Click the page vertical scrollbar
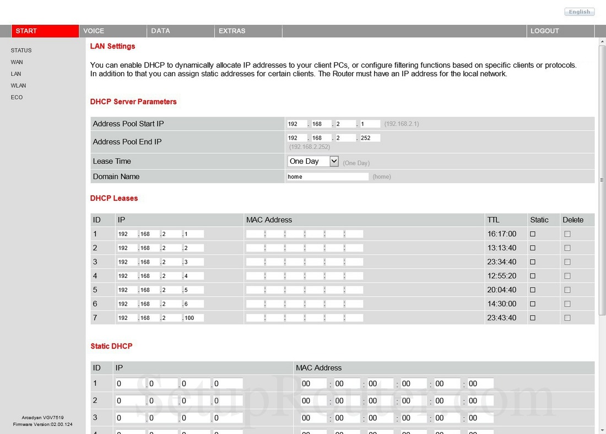The height and width of the screenshot is (434, 606). tap(602, 180)
